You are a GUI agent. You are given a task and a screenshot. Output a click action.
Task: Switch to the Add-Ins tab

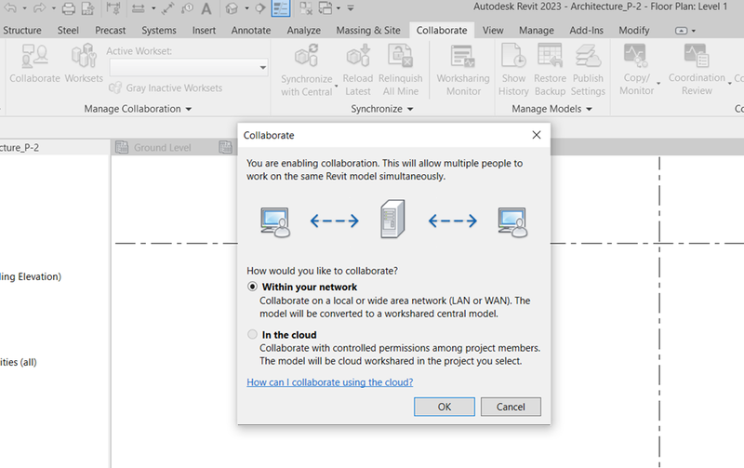pyautogui.click(x=587, y=31)
